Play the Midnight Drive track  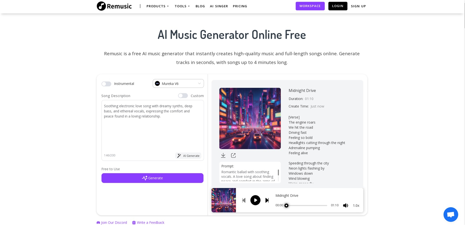(x=255, y=200)
